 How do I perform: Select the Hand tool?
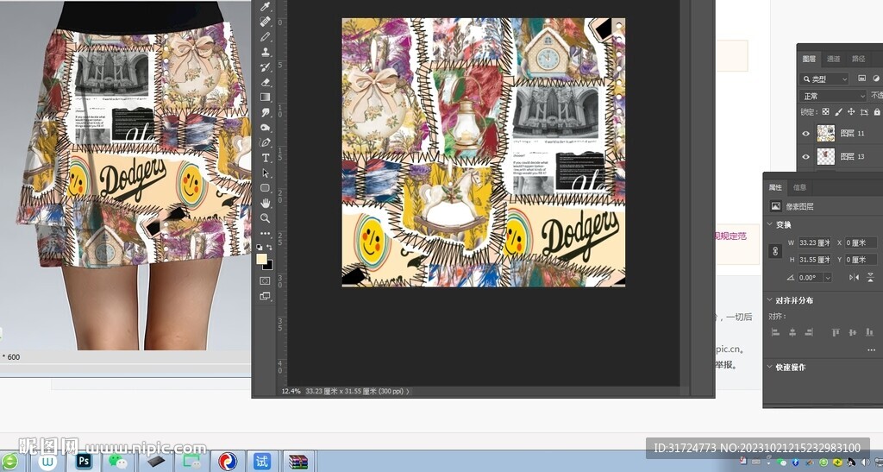coord(266,203)
